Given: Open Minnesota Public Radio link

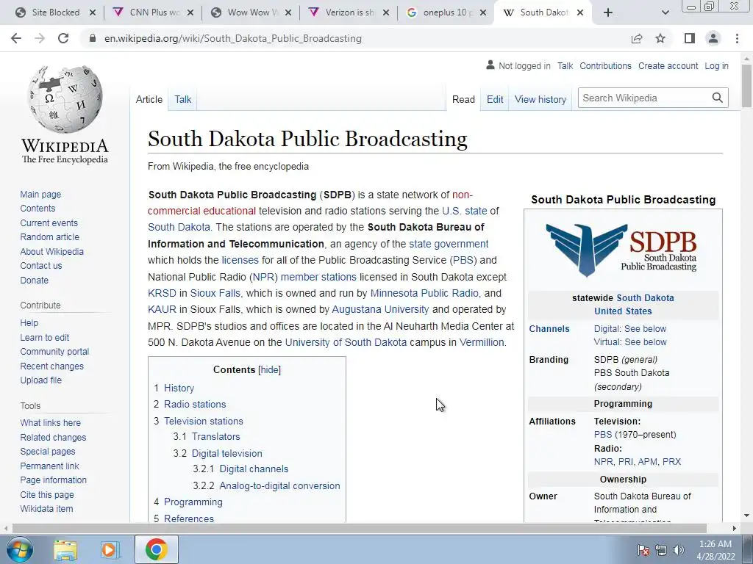Looking at the screenshot, I should pyautogui.click(x=424, y=293).
